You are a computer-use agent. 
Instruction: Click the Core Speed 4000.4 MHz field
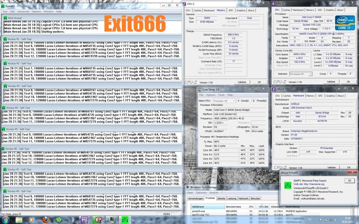pos(299,54)
